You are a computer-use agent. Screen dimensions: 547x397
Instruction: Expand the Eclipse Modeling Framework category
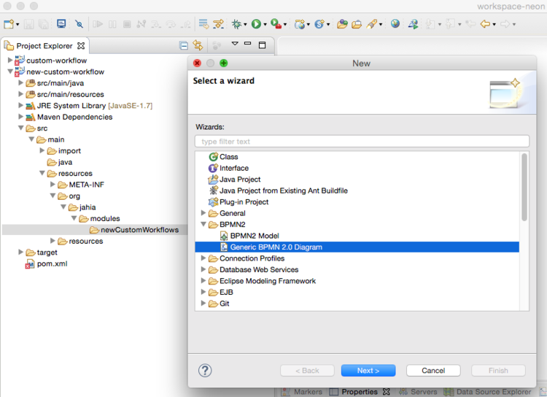pyautogui.click(x=203, y=280)
